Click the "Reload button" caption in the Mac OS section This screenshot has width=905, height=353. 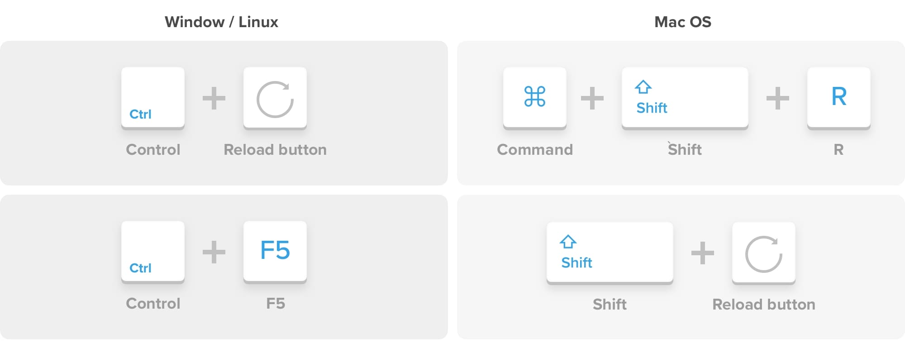click(763, 305)
